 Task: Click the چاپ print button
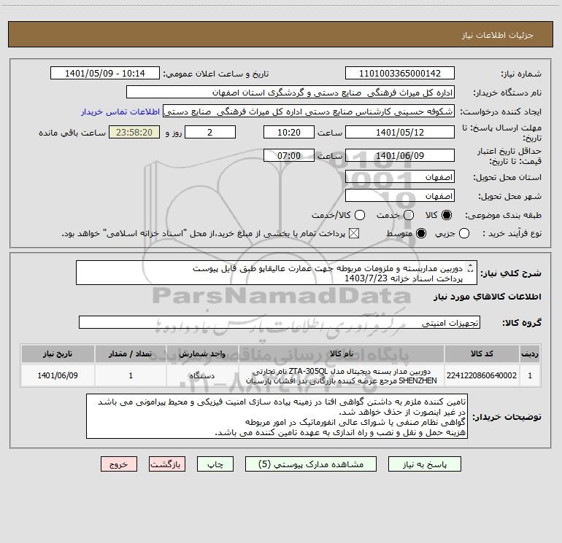click(215, 464)
